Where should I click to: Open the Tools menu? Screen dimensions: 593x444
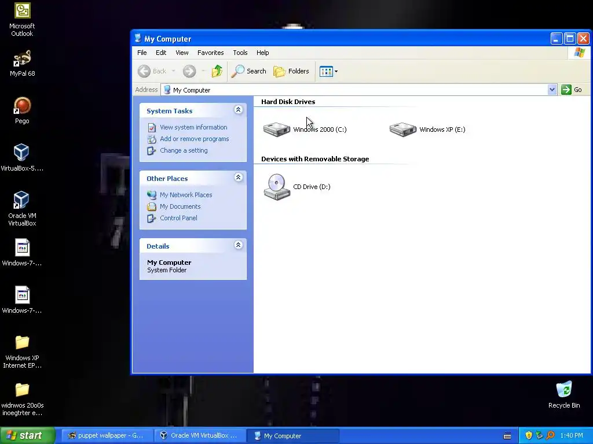pos(240,53)
